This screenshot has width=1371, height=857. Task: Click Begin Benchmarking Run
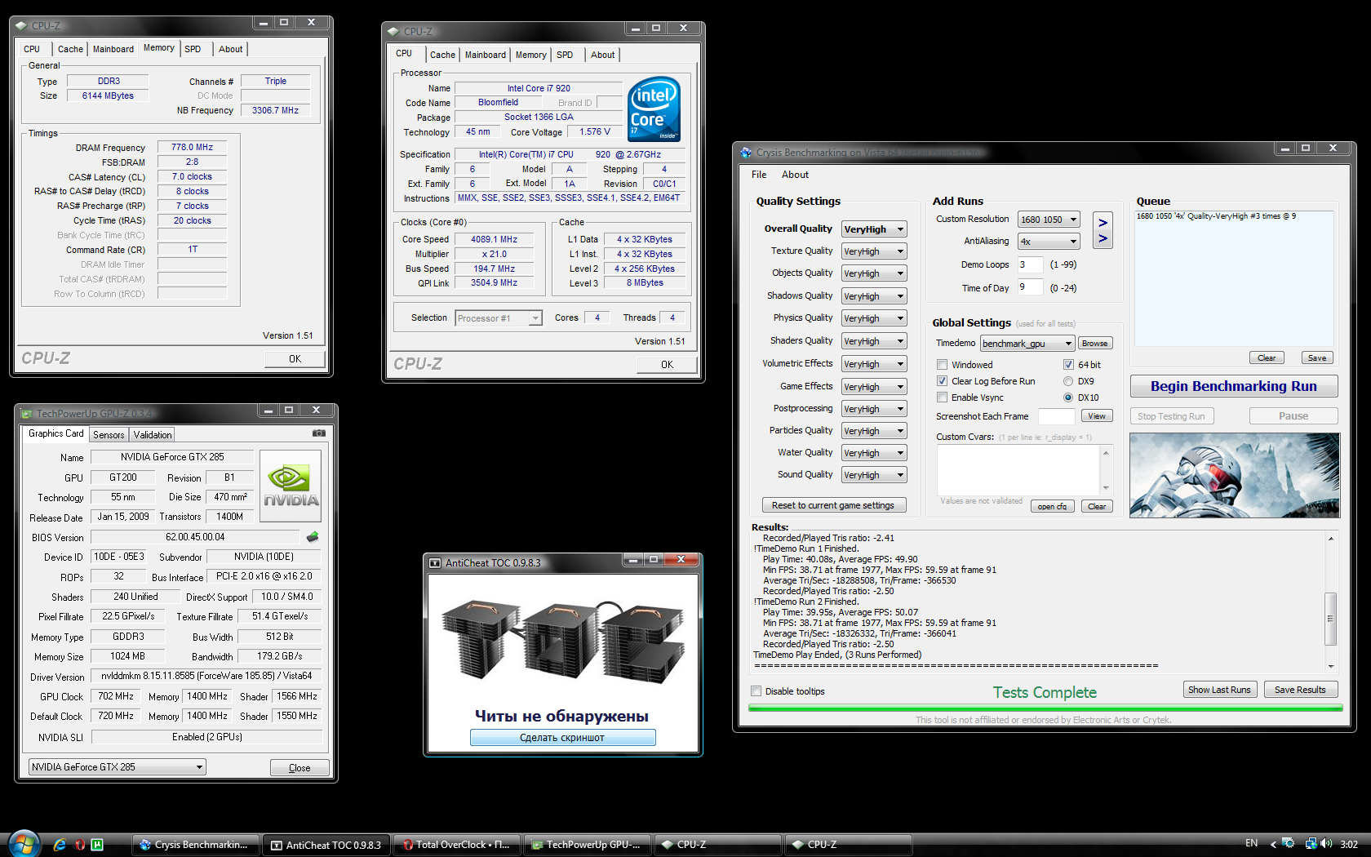point(1233,386)
